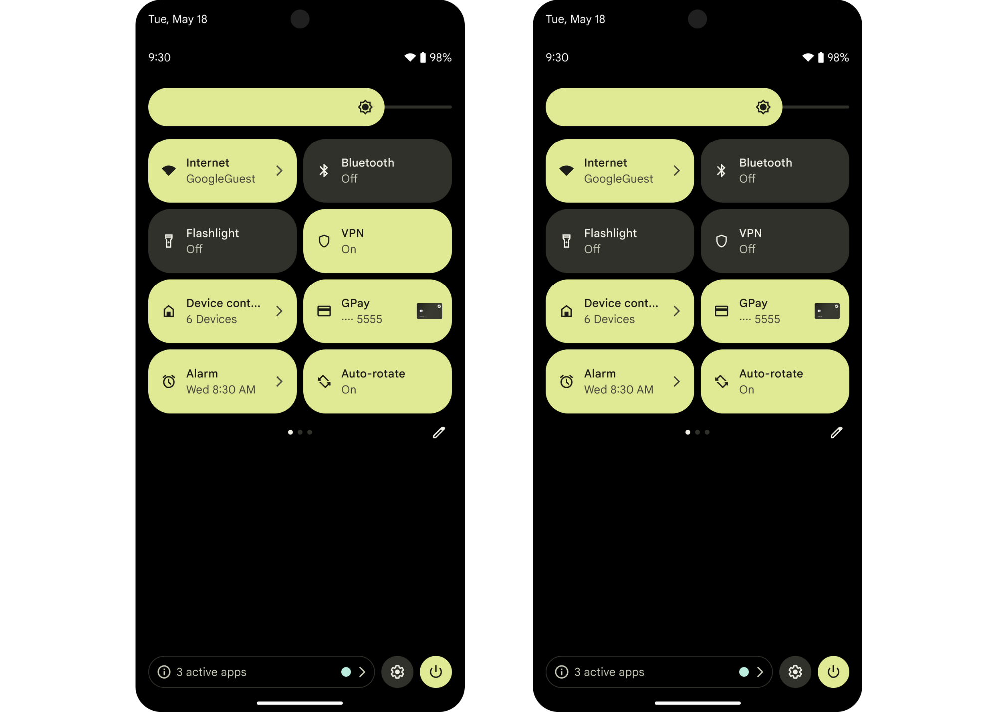Tap the Auto-rotate icon
This screenshot has height=712, width=997.
click(323, 381)
